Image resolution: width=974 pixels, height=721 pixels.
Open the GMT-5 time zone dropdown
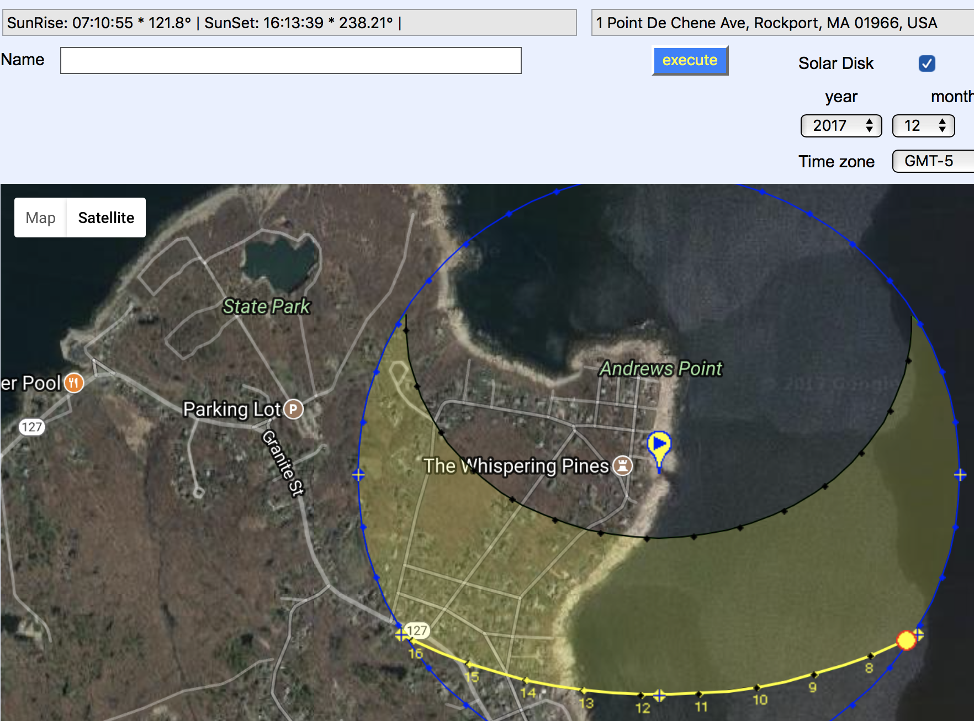[x=933, y=161]
